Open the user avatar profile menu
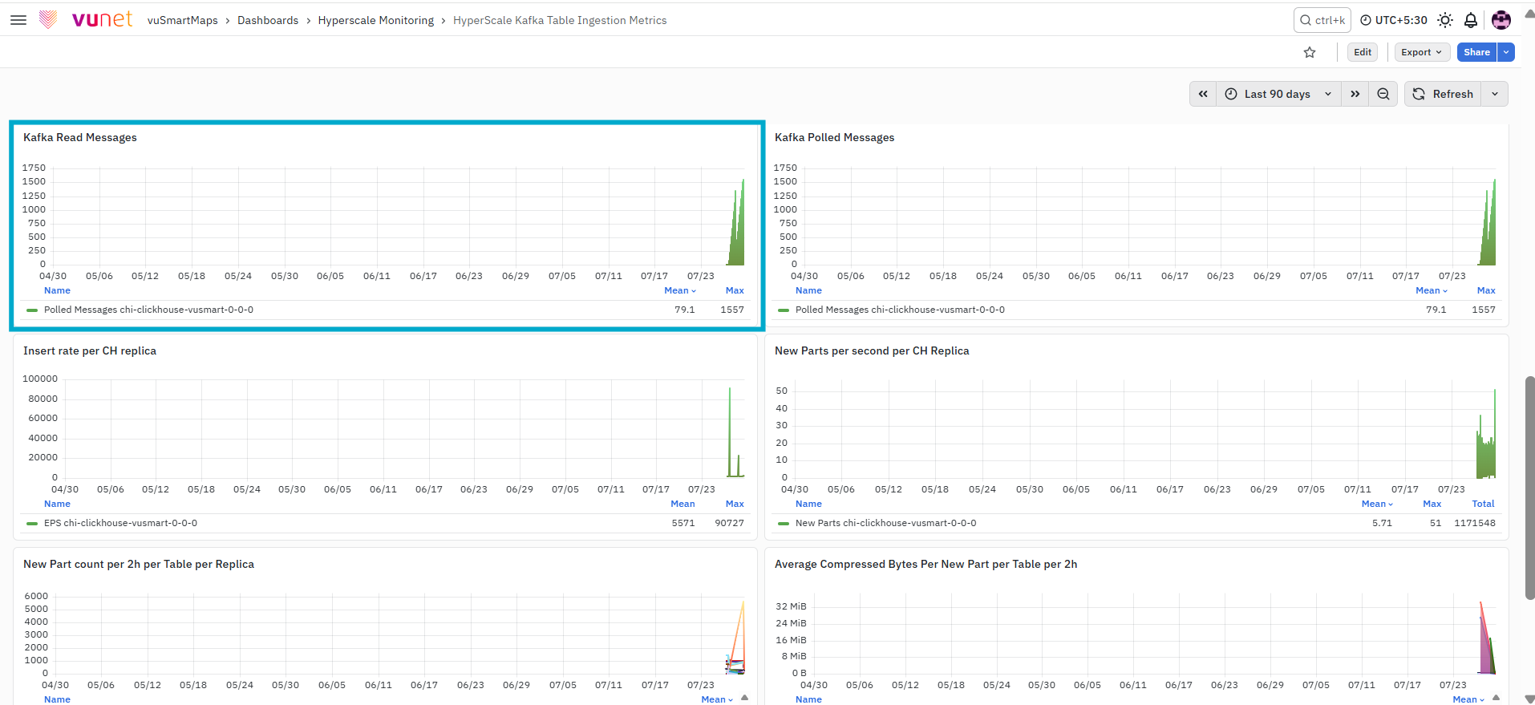1535x705 pixels. tap(1501, 20)
